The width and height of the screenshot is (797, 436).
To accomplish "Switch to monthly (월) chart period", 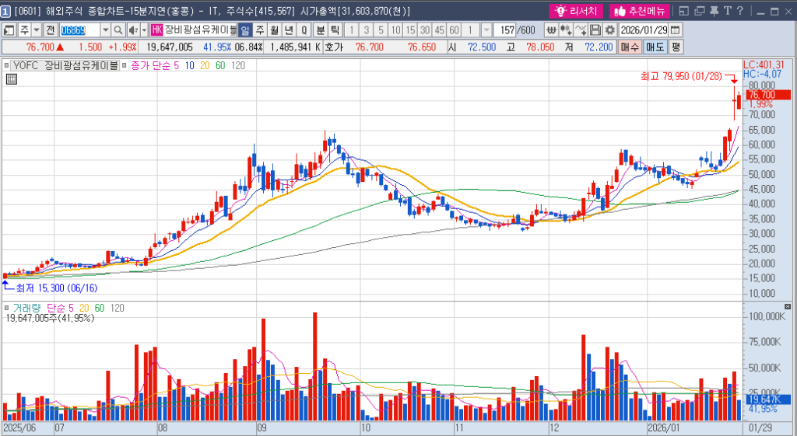I will tap(274, 30).
